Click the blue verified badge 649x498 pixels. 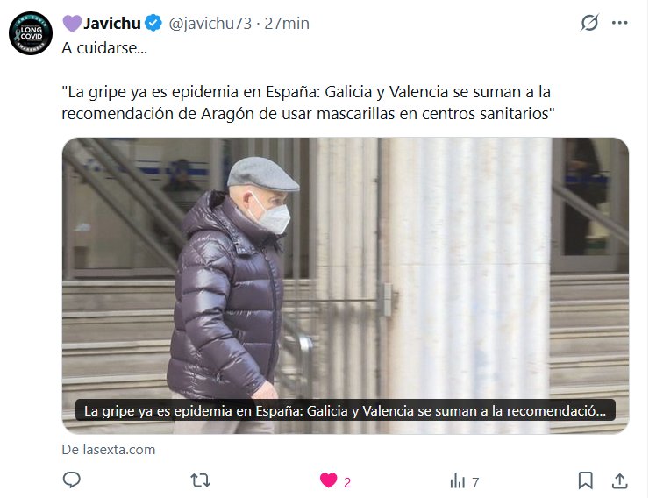click(154, 23)
